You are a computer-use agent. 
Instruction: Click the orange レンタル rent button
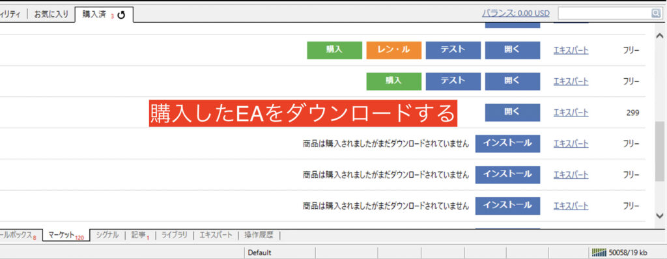(x=394, y=49)
